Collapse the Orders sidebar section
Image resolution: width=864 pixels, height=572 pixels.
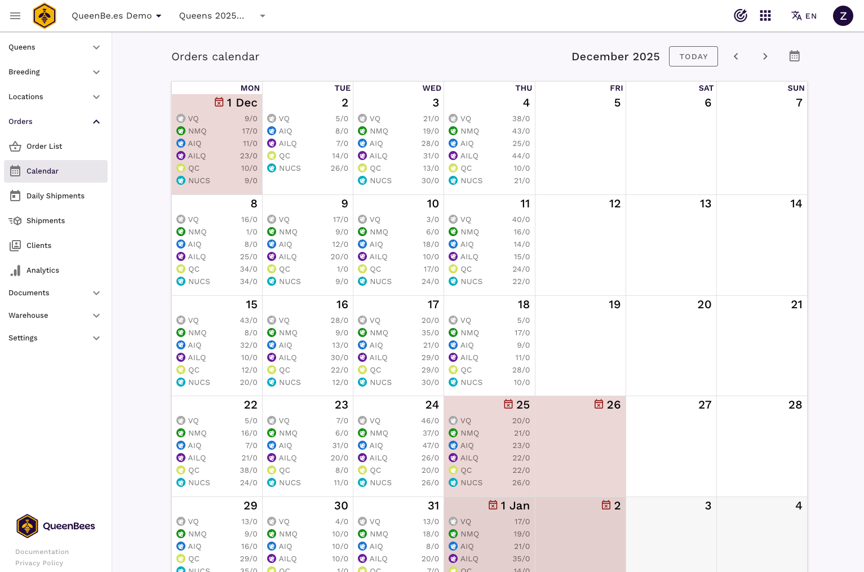click(x=54, y=122)
